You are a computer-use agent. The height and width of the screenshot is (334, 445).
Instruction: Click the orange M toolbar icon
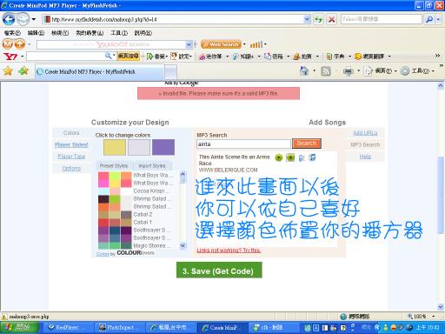[x=8, y=44]
